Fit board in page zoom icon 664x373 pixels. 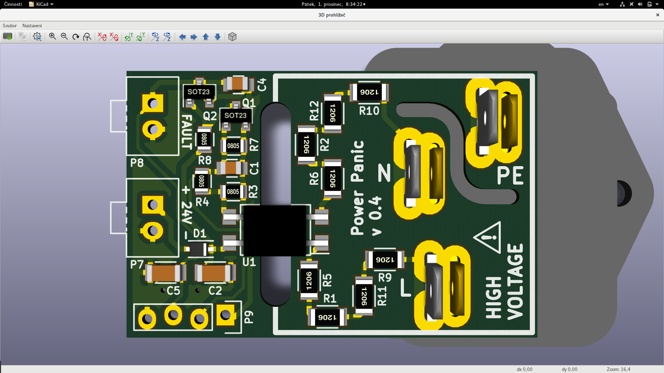tap(87, 37)
